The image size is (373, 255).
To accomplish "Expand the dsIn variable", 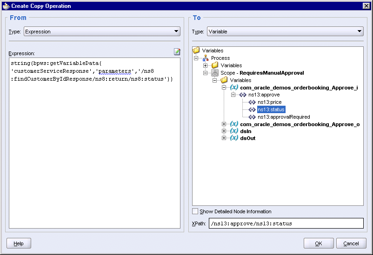I will 224,131.
